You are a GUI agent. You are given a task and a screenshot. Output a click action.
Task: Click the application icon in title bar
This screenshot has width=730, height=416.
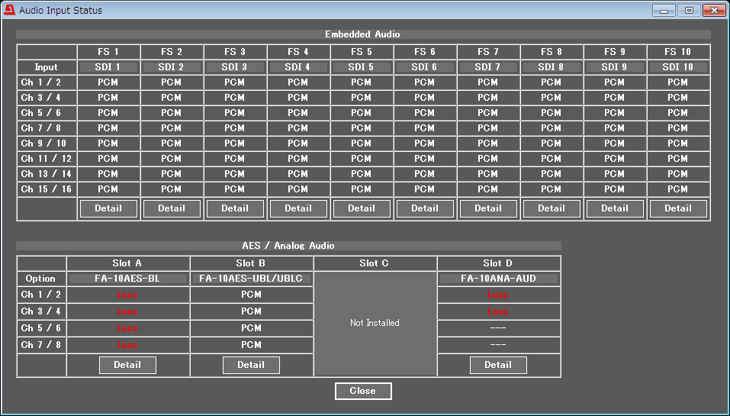click(x=10, y=11)
